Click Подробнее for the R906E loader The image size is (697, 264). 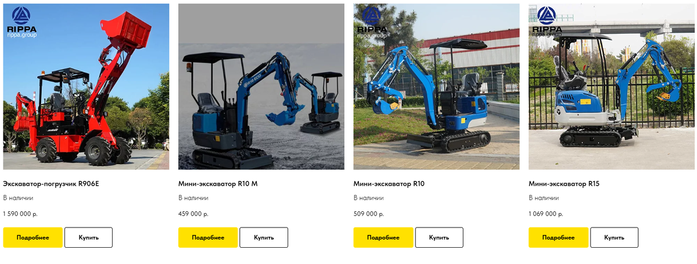33,237
